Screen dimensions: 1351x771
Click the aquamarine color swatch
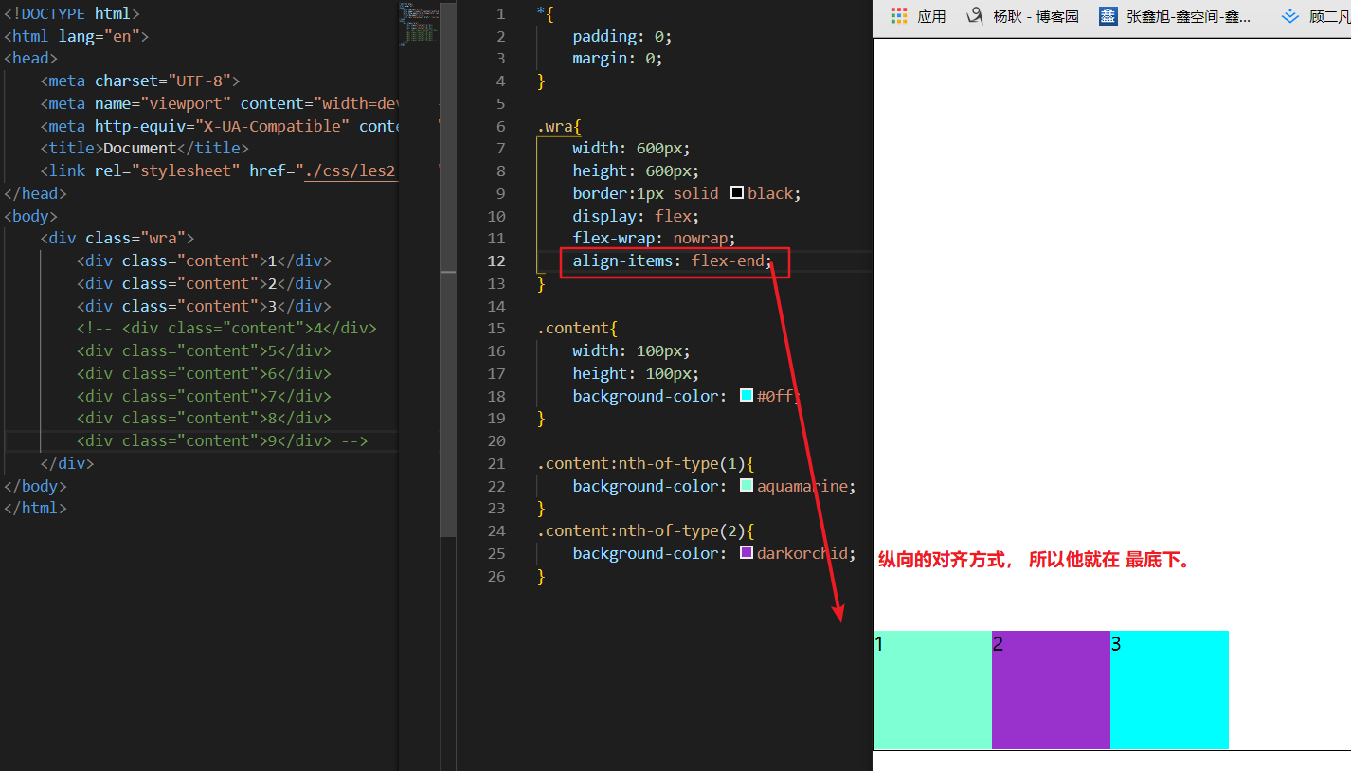click(x=747, y=486)
